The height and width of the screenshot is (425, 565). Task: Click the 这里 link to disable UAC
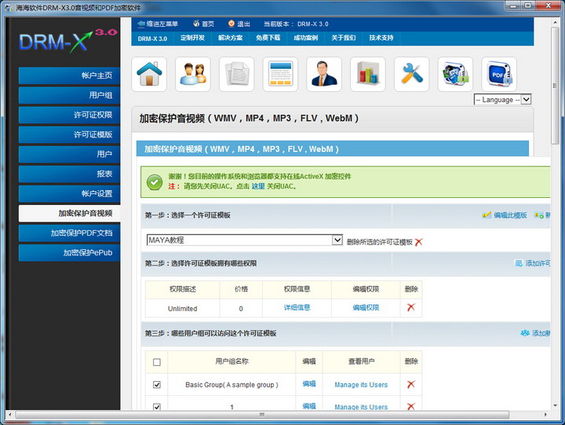click(258, 186)
